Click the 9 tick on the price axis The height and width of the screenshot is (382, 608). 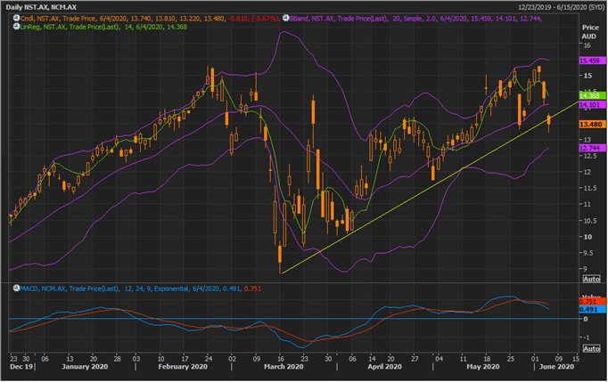click(585, 269)
